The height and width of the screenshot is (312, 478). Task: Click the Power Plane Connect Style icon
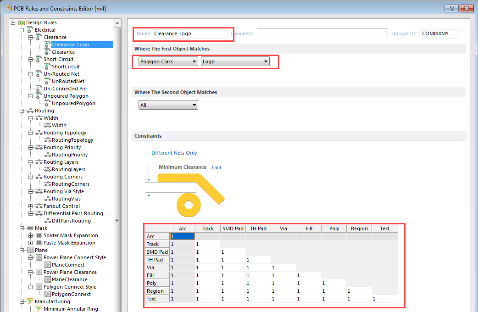click(x=39, y=257)
